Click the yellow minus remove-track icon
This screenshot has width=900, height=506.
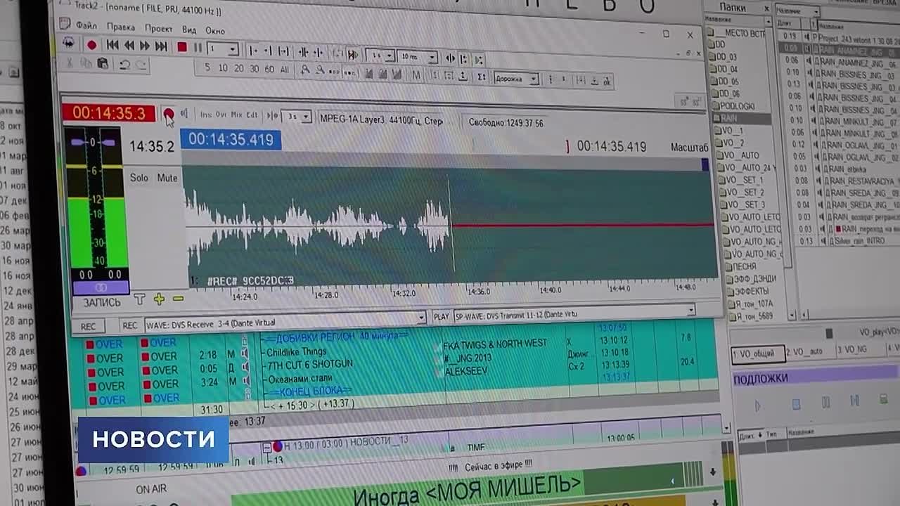click(178, 299)
